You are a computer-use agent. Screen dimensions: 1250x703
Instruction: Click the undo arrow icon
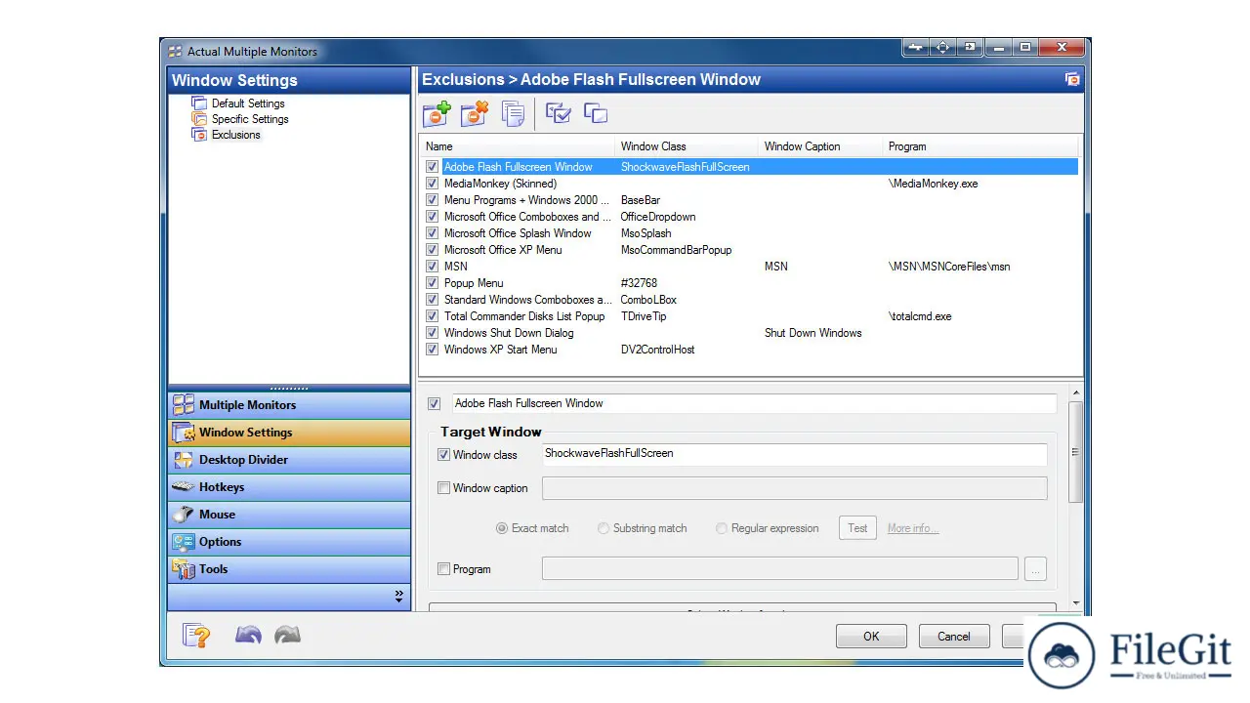248,636
